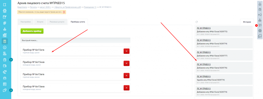Open meter row Прибор № 6е15вгв
Viewport: 263px width, 99px height.
[x=75, y=76]
